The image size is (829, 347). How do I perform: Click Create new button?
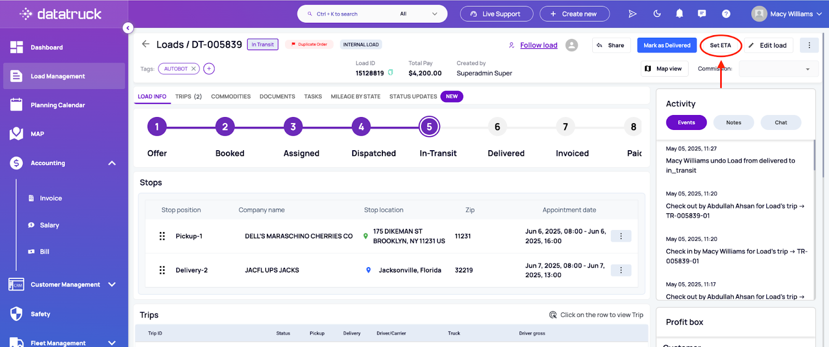[x=575, y=14]
